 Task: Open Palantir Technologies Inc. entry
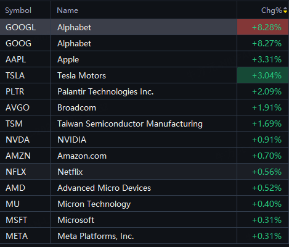point(105,91)
